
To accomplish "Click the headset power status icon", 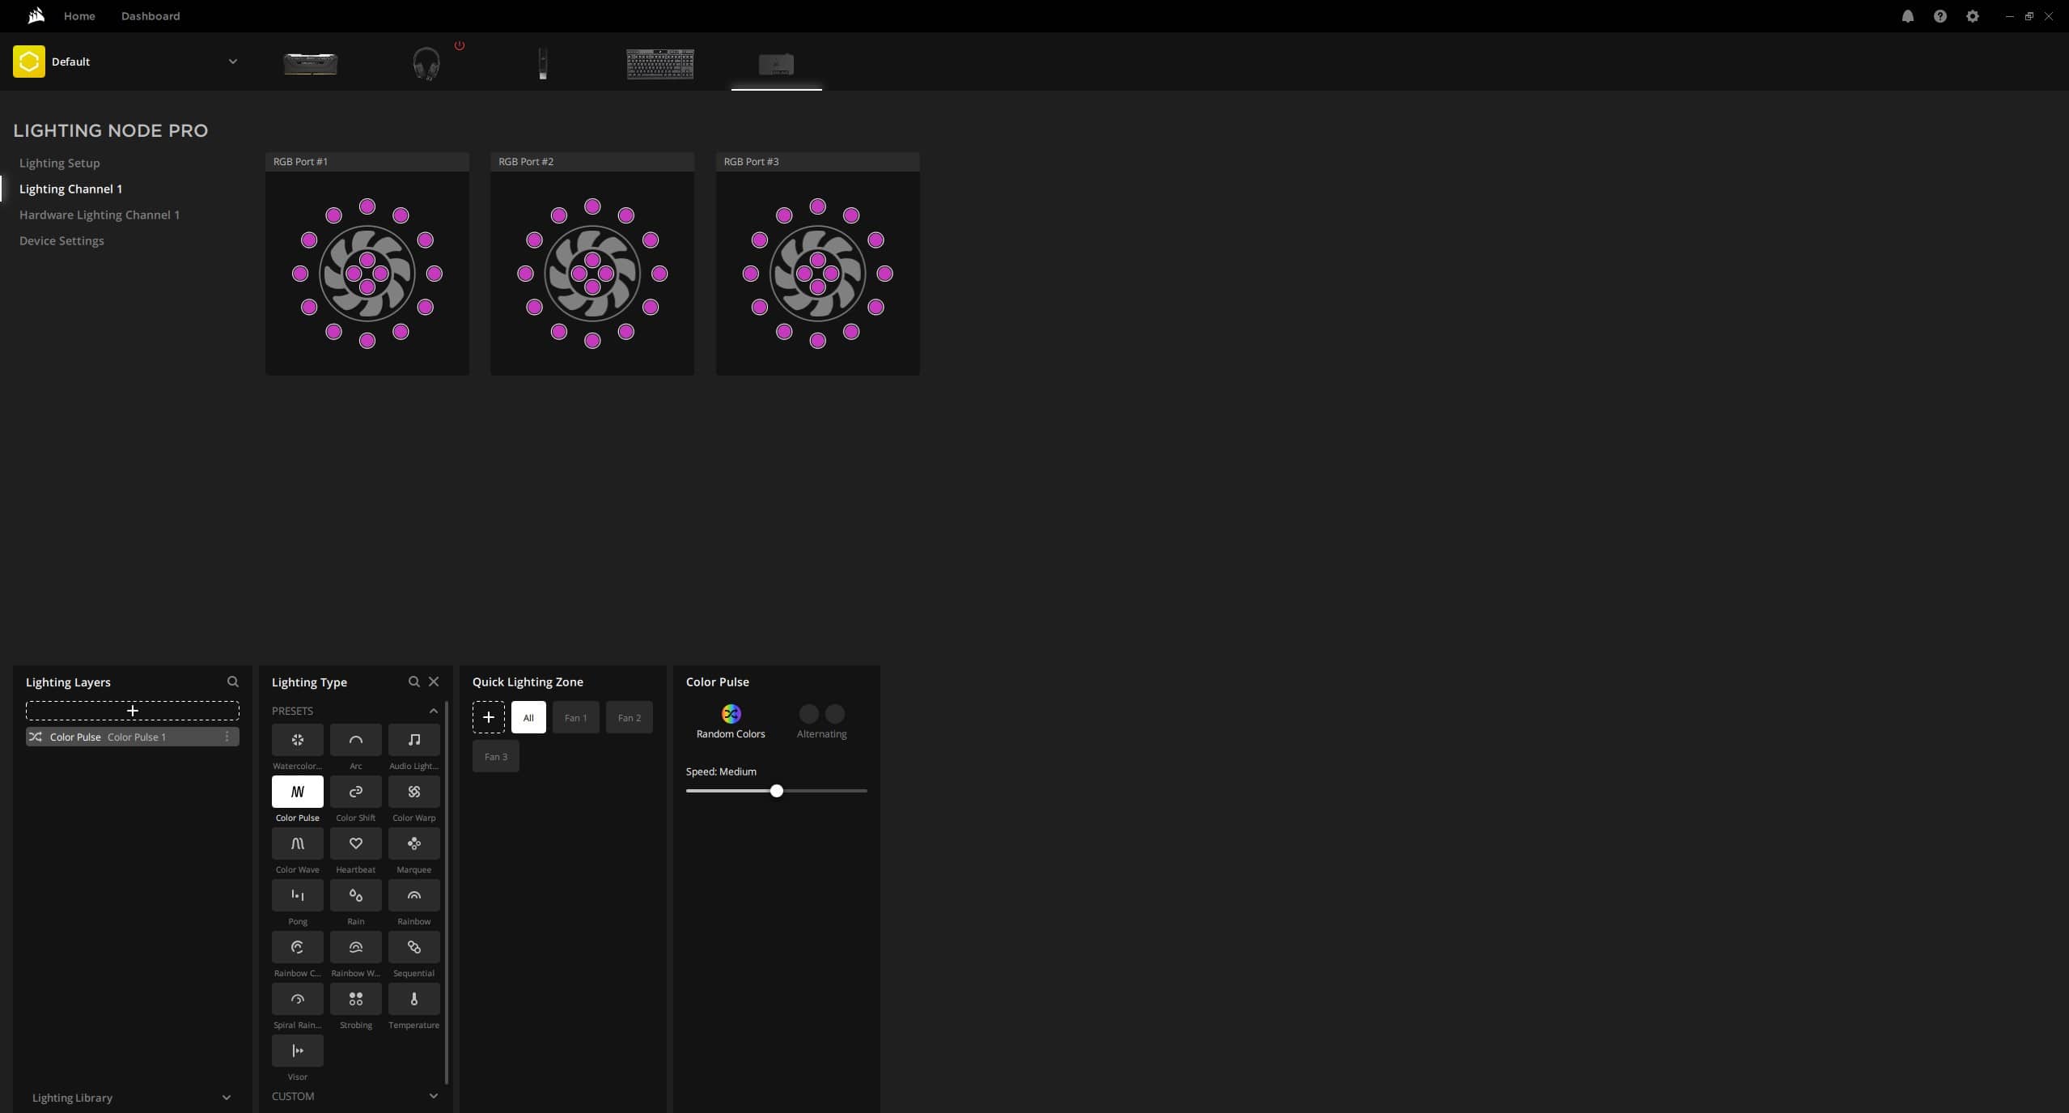I will (x=460, y=45).
